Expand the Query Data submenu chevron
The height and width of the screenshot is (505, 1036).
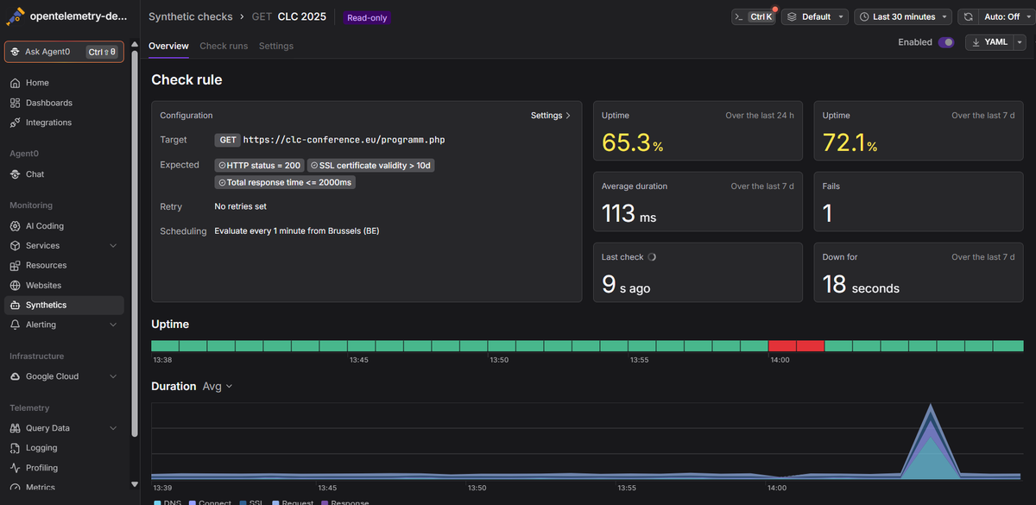pos(113,428)
